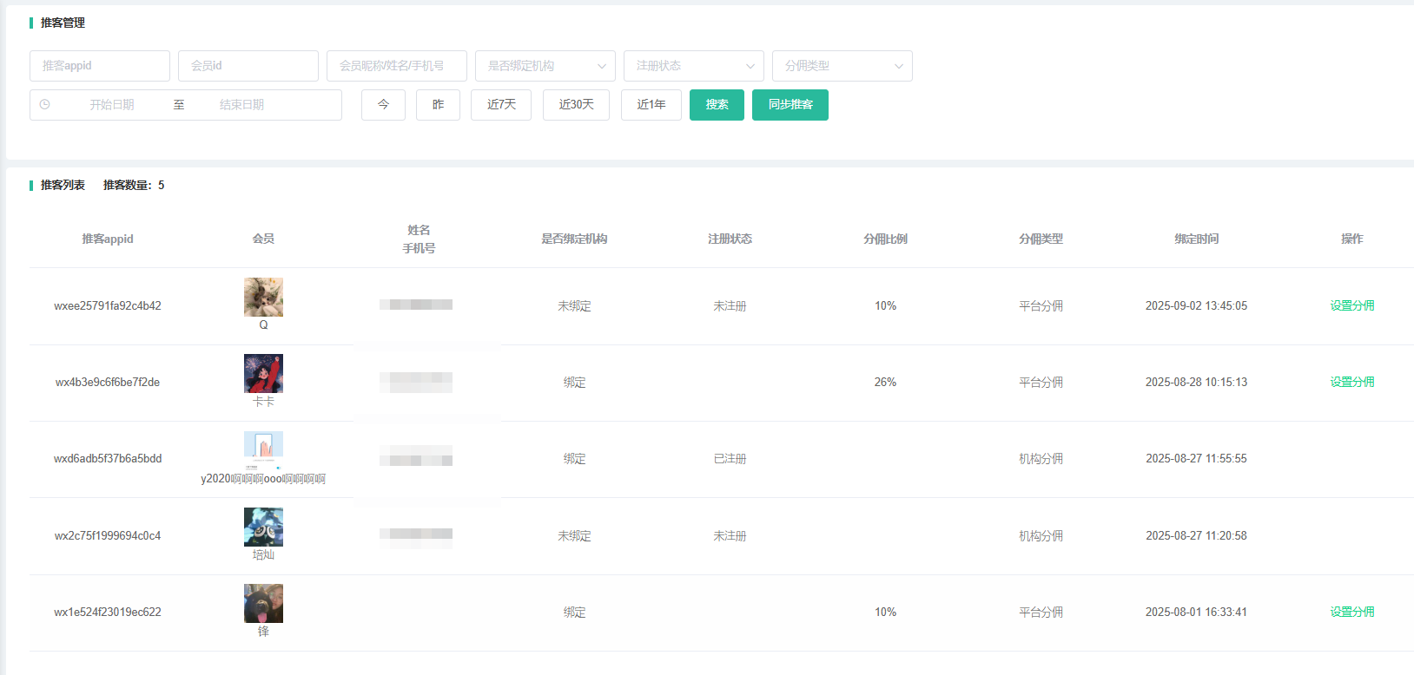Focus the 会员id input box
Screen dimensions: 1414x675
(248, 66)
